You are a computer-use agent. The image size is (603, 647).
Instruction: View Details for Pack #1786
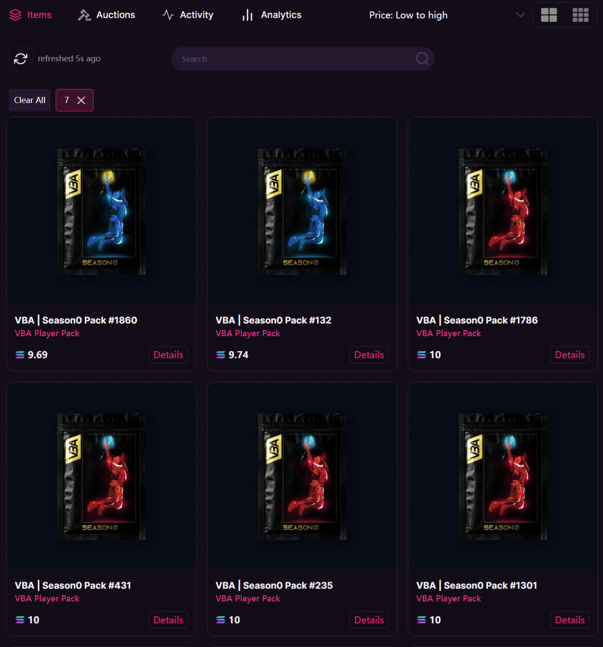570,355
